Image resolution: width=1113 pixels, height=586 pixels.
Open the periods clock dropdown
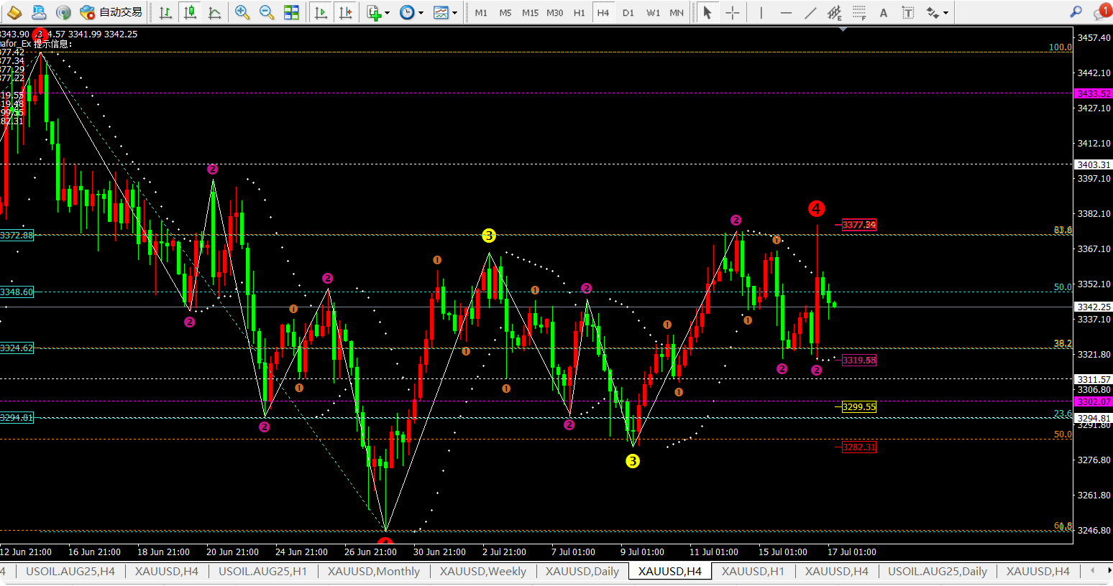tap(411, 12)
